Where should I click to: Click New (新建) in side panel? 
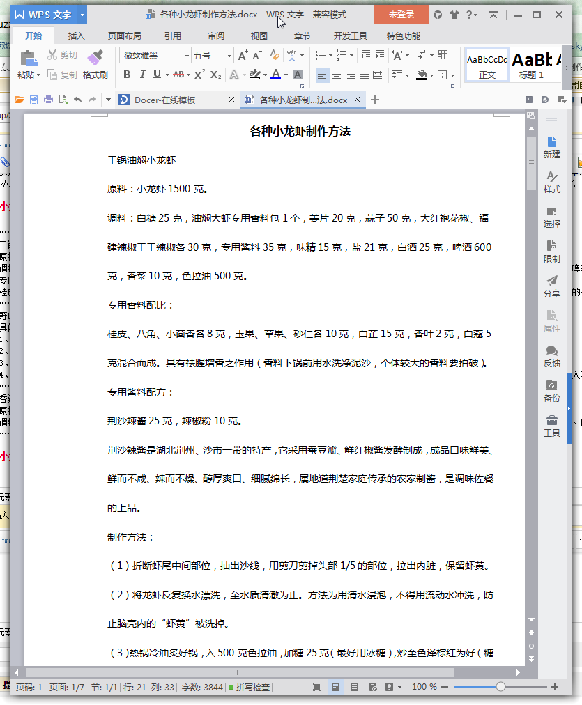(x=552, y=148)
